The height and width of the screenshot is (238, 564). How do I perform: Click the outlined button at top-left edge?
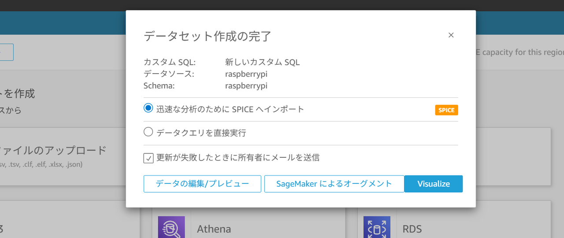tap(7, 52)
